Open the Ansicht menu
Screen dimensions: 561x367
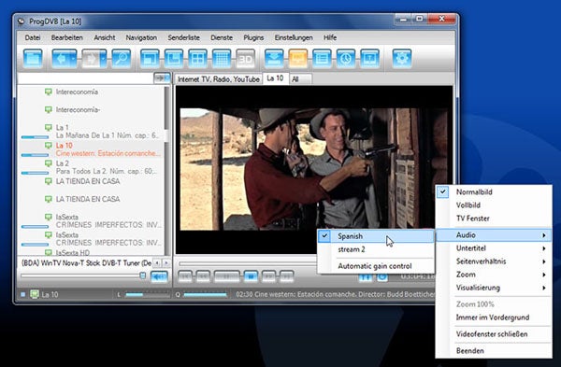(x=105, y=37)
